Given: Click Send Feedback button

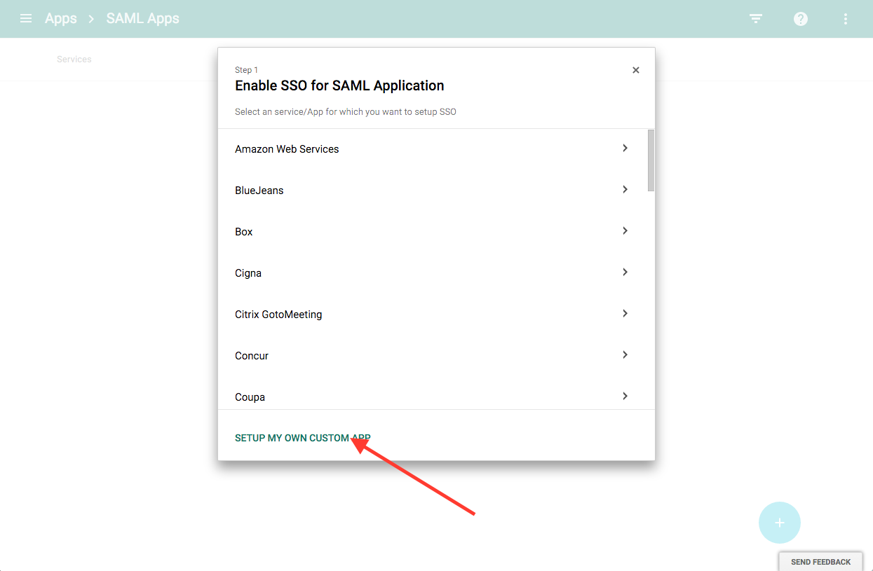Looking at the screenshot, I should click(820, 562).
